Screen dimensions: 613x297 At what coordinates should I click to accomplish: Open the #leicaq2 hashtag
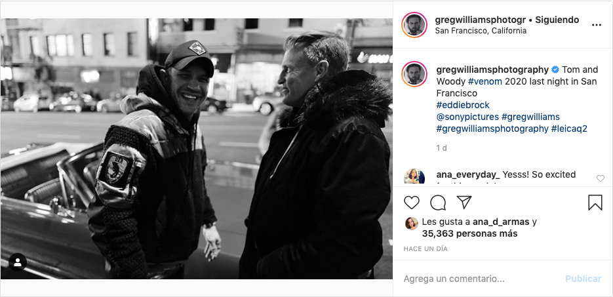click(x=569, y=129)
